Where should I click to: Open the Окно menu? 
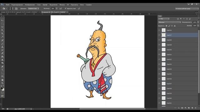click(x=82, y=5)
